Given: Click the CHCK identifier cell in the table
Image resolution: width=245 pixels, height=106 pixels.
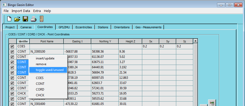Looking at the screenshot, I should 23,93.
